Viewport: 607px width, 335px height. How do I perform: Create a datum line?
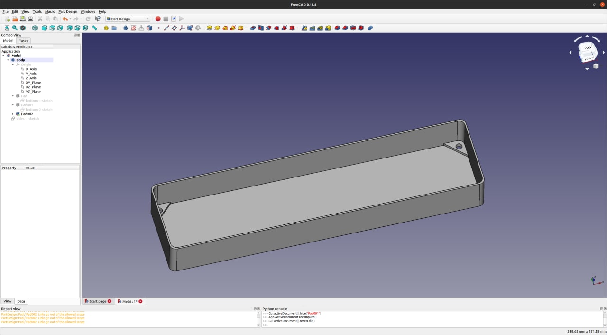166,28
